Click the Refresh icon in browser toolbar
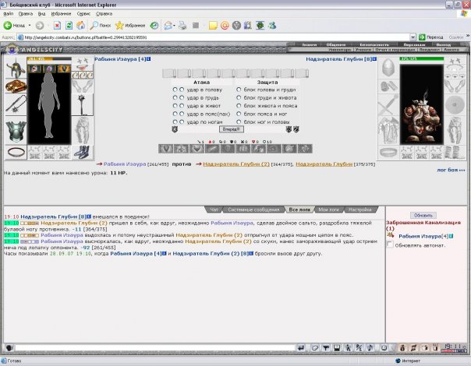Viewport: 471px width, 366px height. point(69,26)
